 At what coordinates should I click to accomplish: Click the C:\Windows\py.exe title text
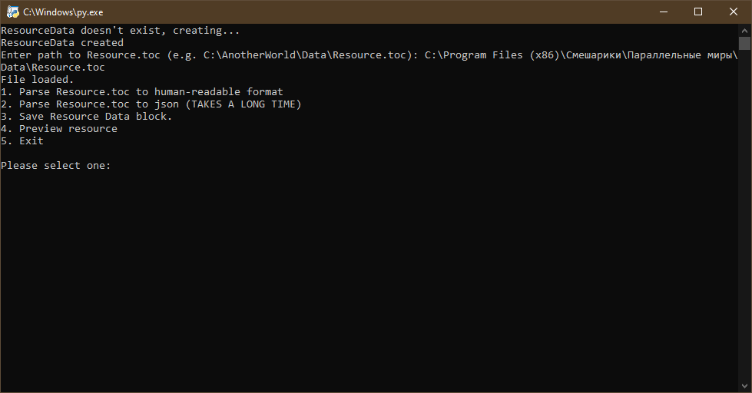[63, 12]
